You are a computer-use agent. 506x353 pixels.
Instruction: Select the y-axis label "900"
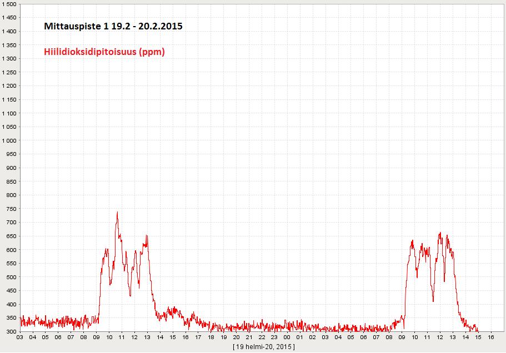pyautogui.click(x=11, y=168)
